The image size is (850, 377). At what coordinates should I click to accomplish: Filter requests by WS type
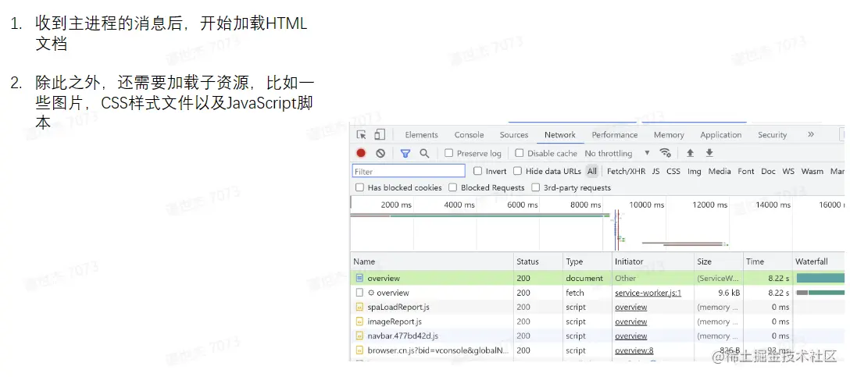(x=788, y=171)
